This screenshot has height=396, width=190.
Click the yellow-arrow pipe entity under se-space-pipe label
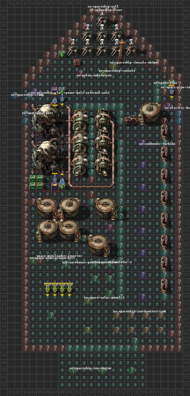tap(172, 91)
